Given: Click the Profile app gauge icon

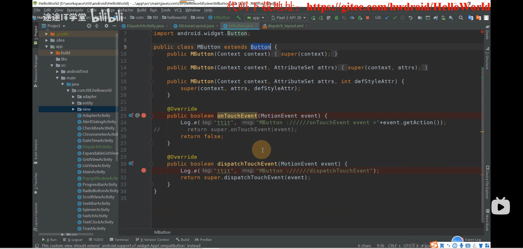Looking at the screenshot, I should [352, 18].
